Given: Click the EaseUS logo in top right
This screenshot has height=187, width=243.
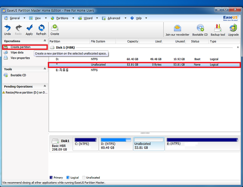Looking at the screenshot, I should [x=231, y=18].
